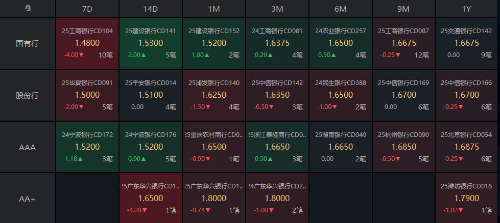Screen dimensions: 500x223
Task: Click the logo icon in the top-left corner
Action: (x=28, y=9)
